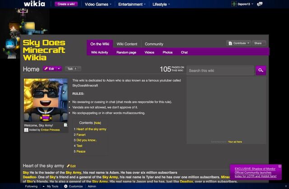This screenshot has height=189, width=289.
Task: Open the Entertainment menu
Action: pos(132,4)
